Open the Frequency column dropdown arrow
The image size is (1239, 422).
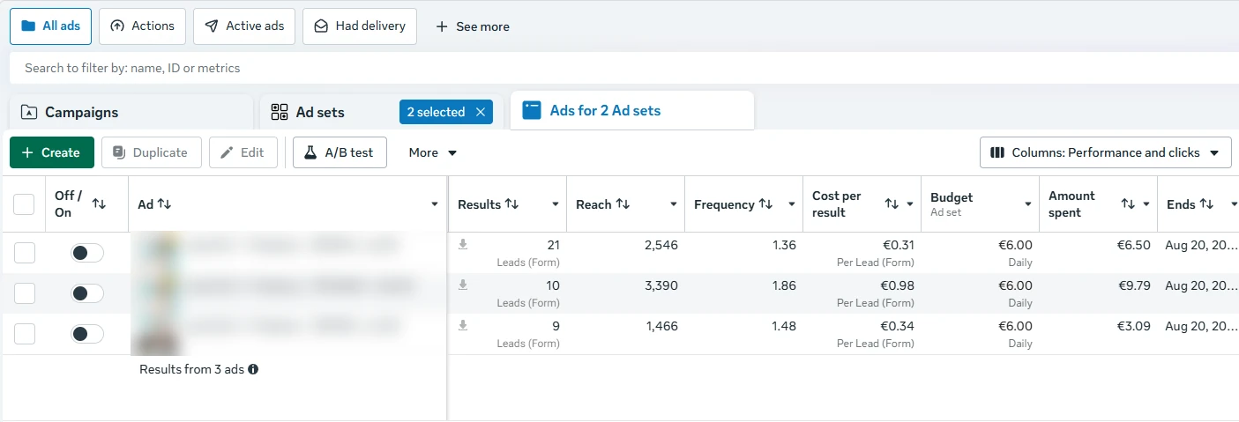792,204
